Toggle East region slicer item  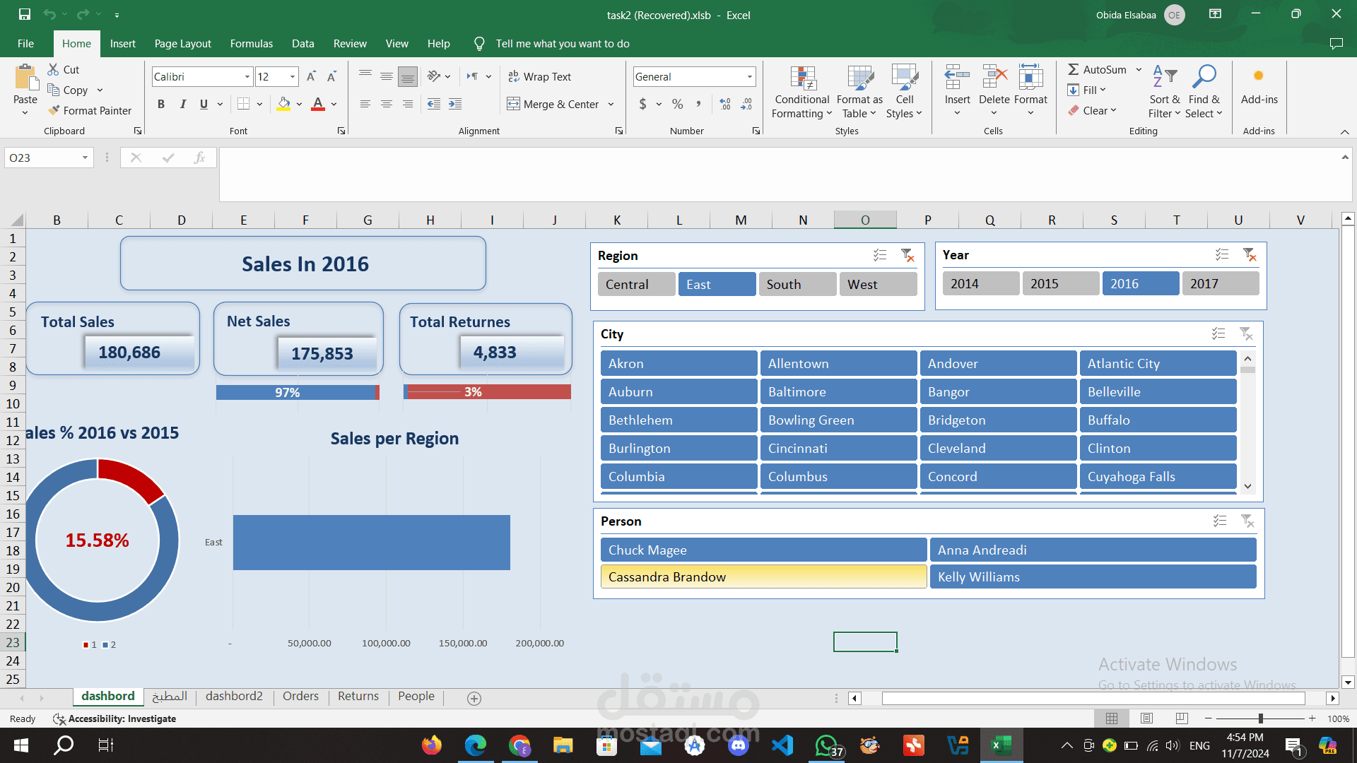(x=717, y=284)
